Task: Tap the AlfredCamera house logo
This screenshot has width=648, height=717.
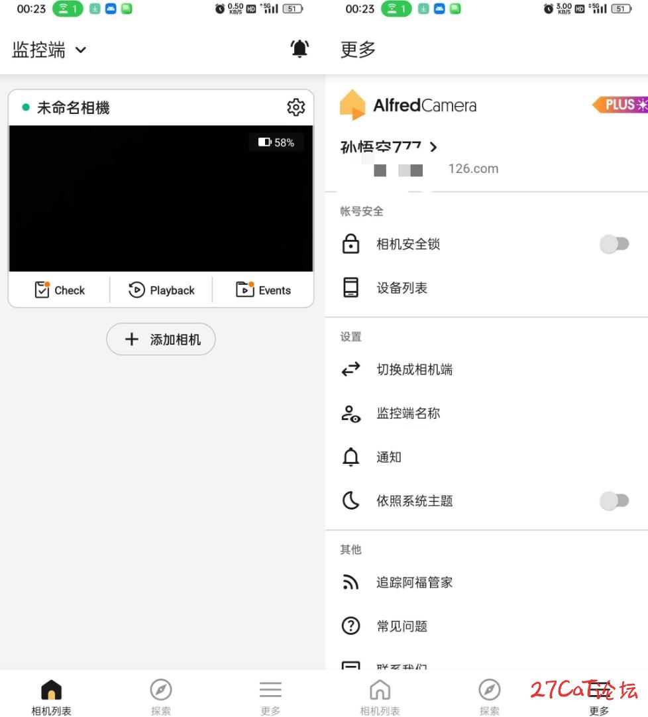Action: pyautogui.click(x=352, y=105)
